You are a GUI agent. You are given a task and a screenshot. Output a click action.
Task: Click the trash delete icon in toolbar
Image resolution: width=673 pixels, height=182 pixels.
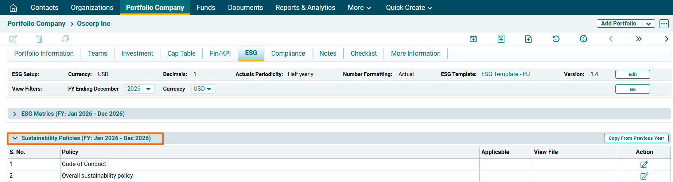click(39, 39)
